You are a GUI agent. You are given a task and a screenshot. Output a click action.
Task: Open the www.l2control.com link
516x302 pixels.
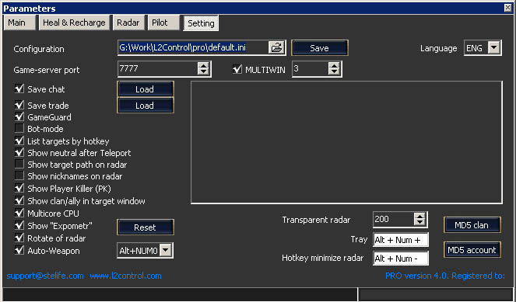pos(126,276)
